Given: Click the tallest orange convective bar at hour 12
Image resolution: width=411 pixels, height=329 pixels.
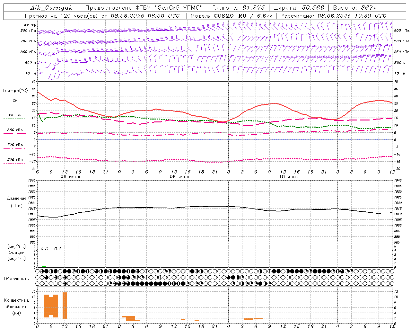Looking at the screenshot, I should (x=65, y=305).
